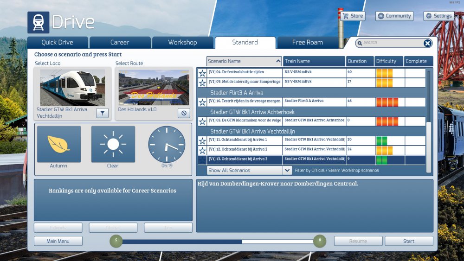
Task: Select scenario 09. Met de intercity naar Samperinge
Action: coord(312,83)
